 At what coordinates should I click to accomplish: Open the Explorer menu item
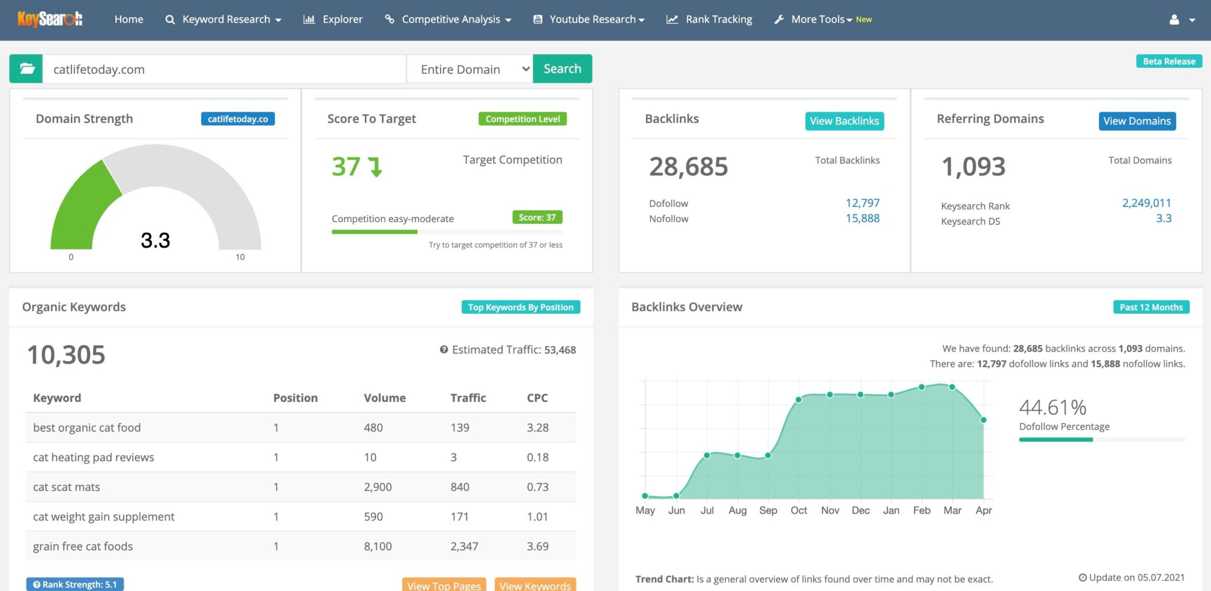(342, 20)
